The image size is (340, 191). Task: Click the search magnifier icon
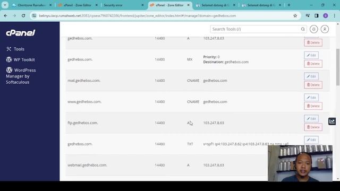click(303, 29)
